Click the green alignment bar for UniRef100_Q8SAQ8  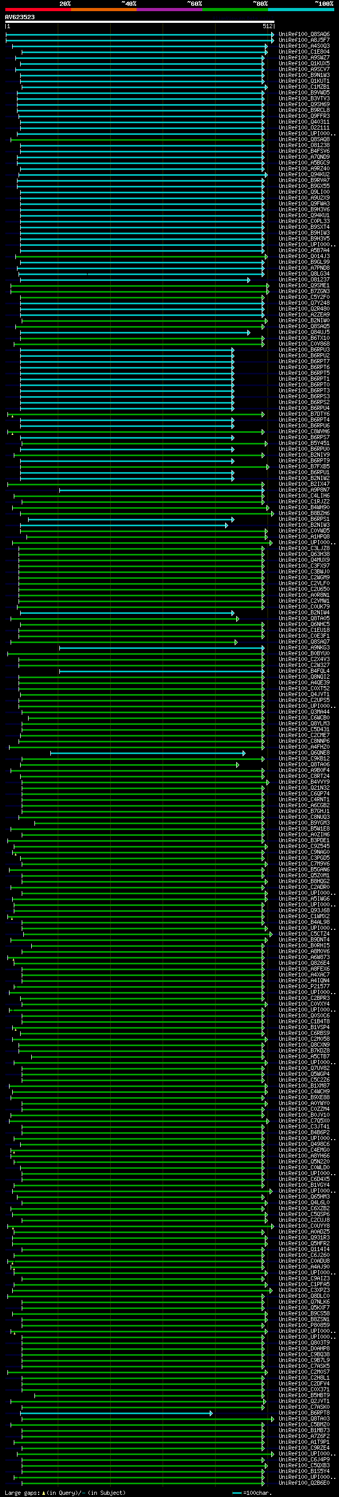click(x=138, y=140)
